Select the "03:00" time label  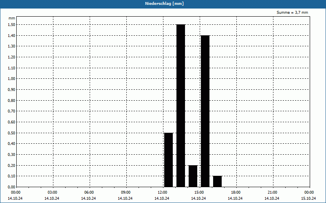click(53, 192)
